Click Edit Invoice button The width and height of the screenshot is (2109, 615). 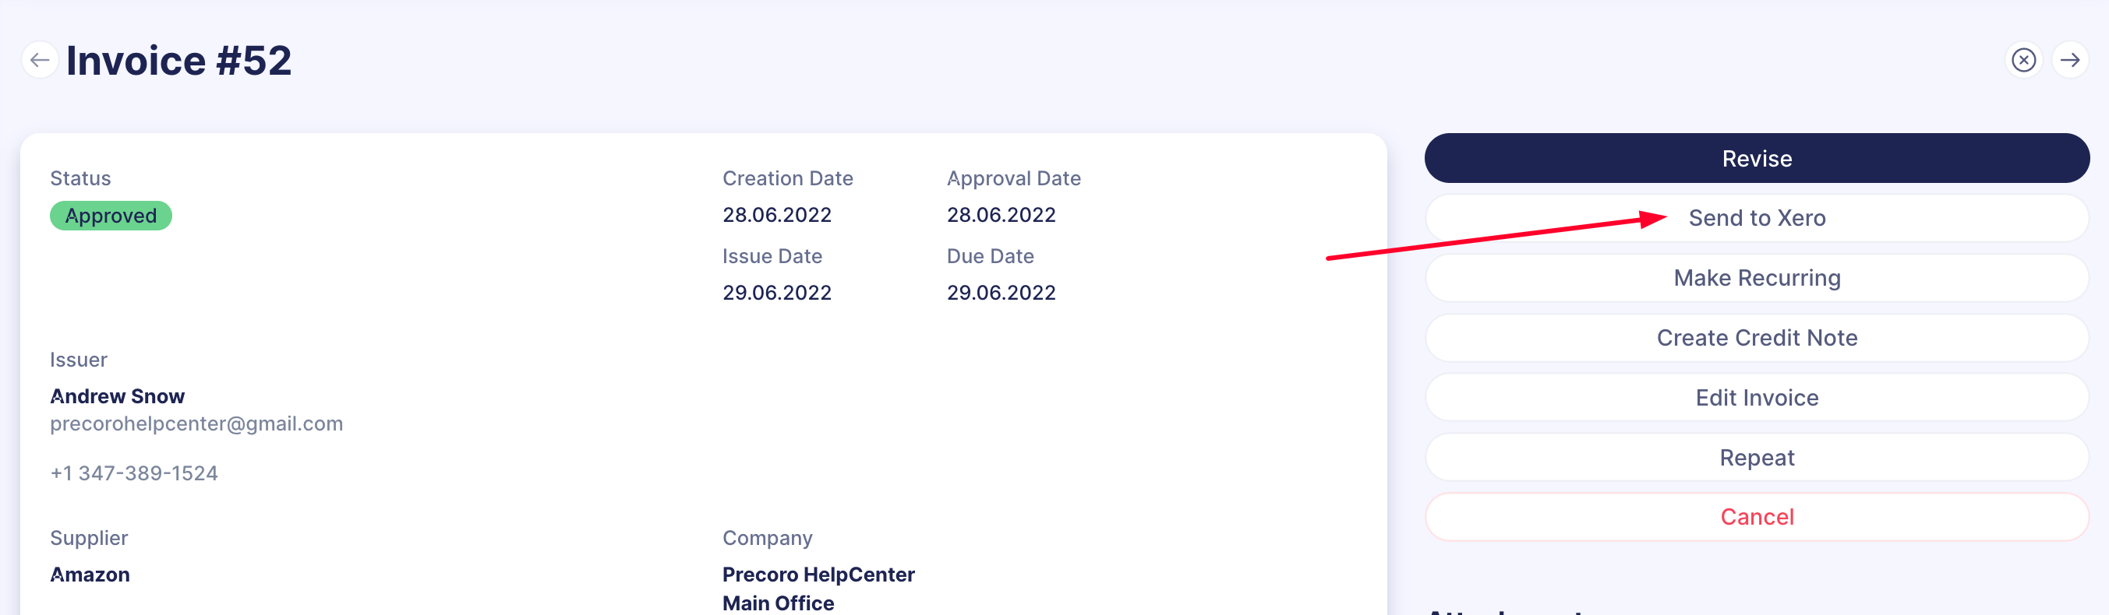(1756, 397)
